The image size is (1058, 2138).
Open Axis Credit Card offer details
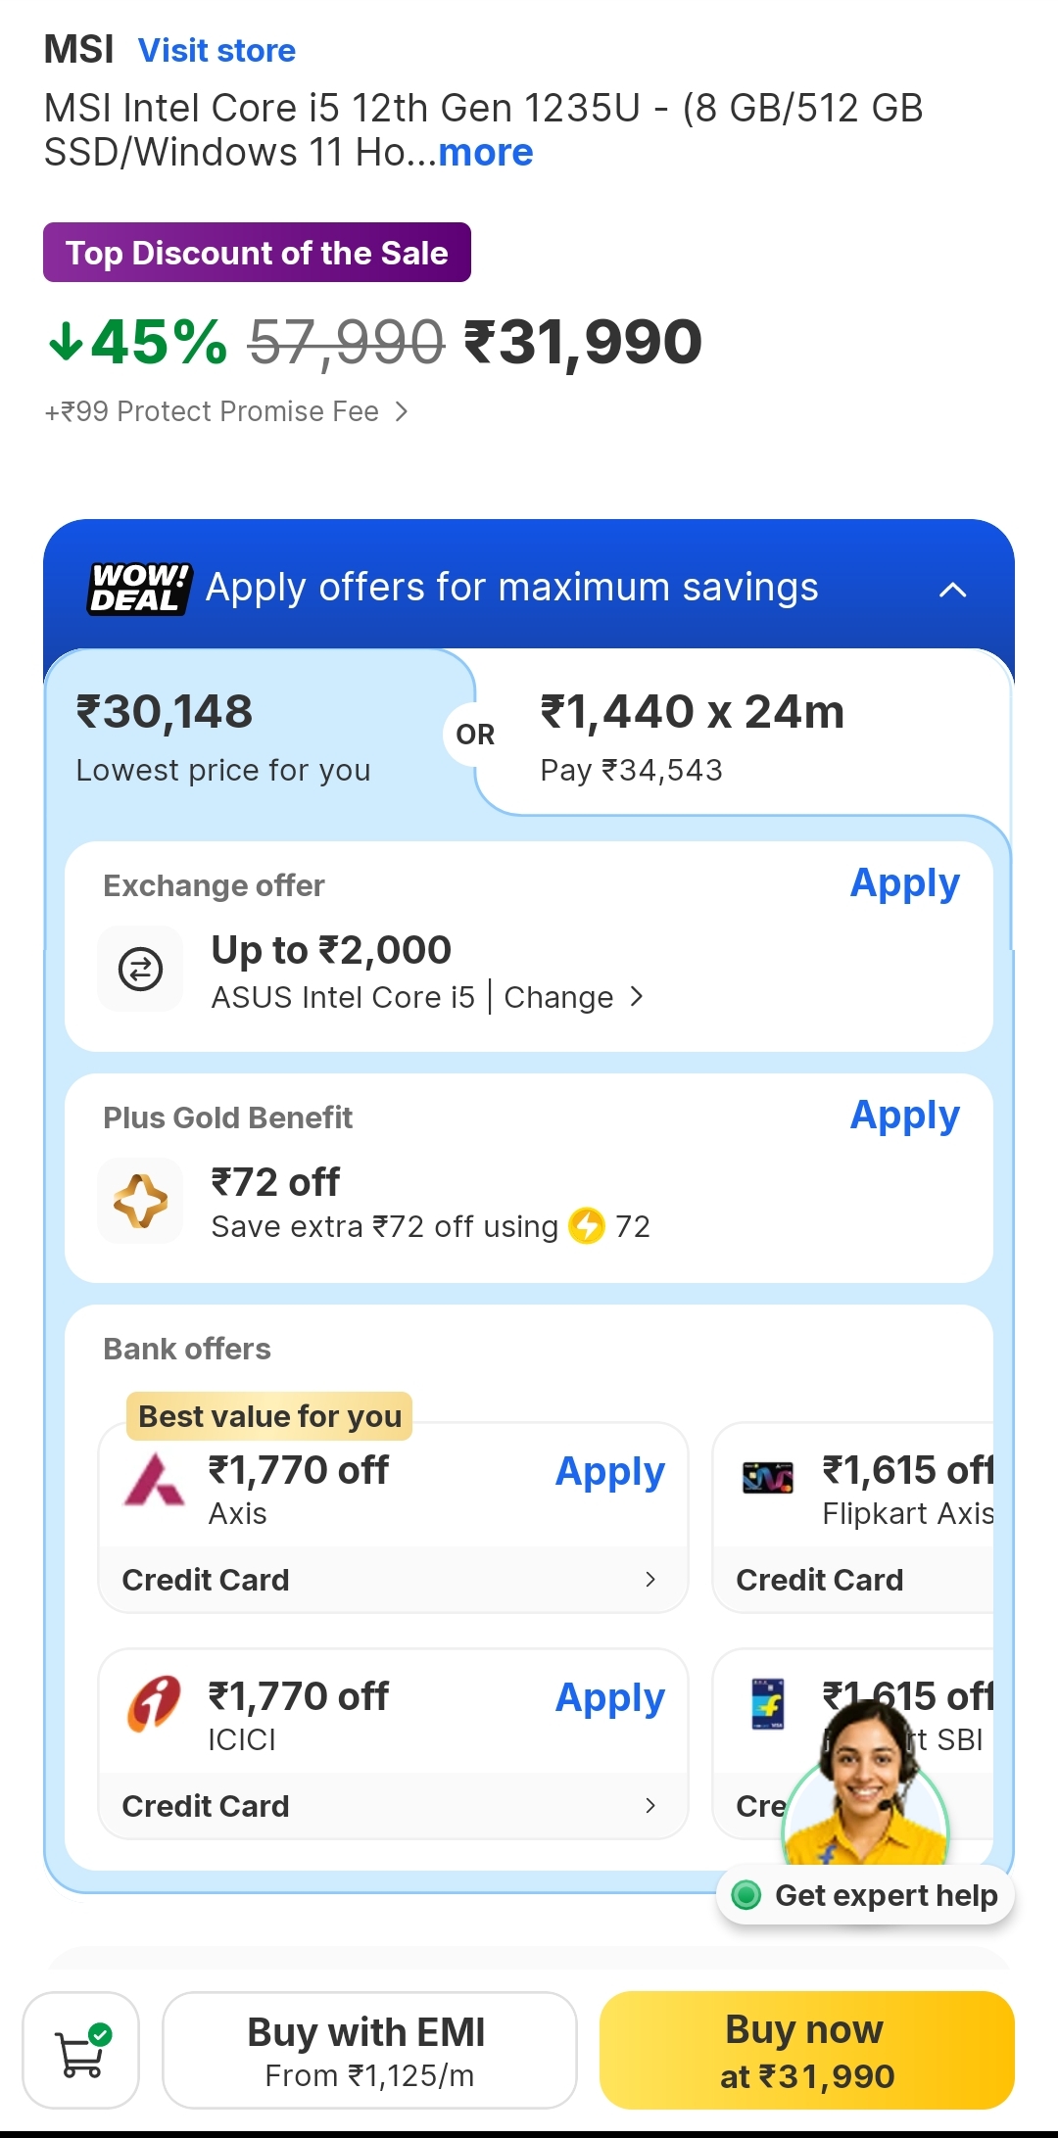point(392,1580)
